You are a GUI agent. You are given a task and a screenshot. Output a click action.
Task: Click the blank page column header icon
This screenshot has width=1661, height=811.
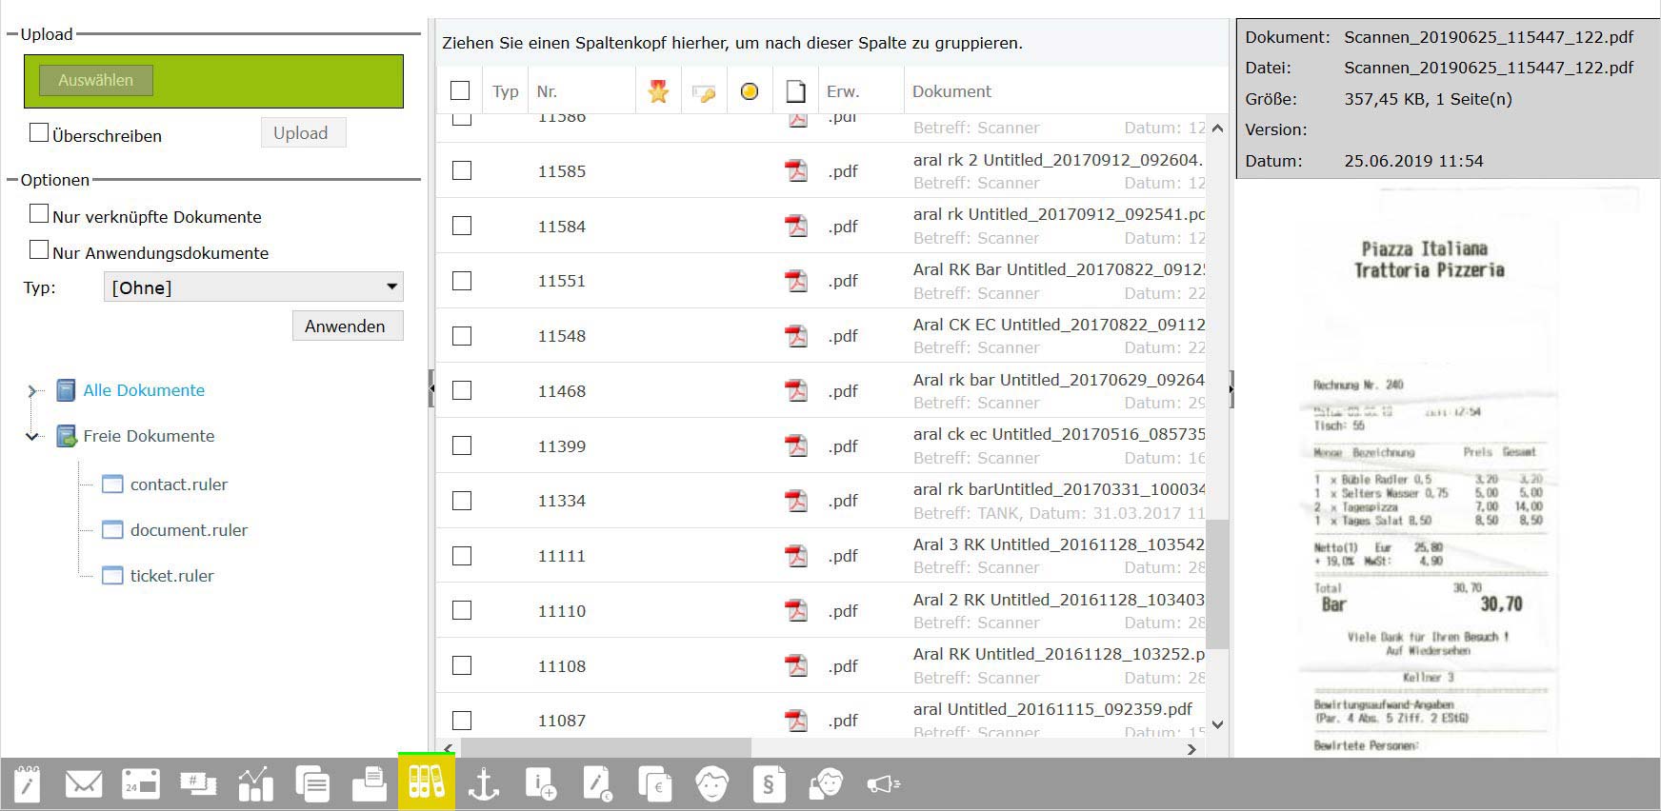(x=795, y=91)
